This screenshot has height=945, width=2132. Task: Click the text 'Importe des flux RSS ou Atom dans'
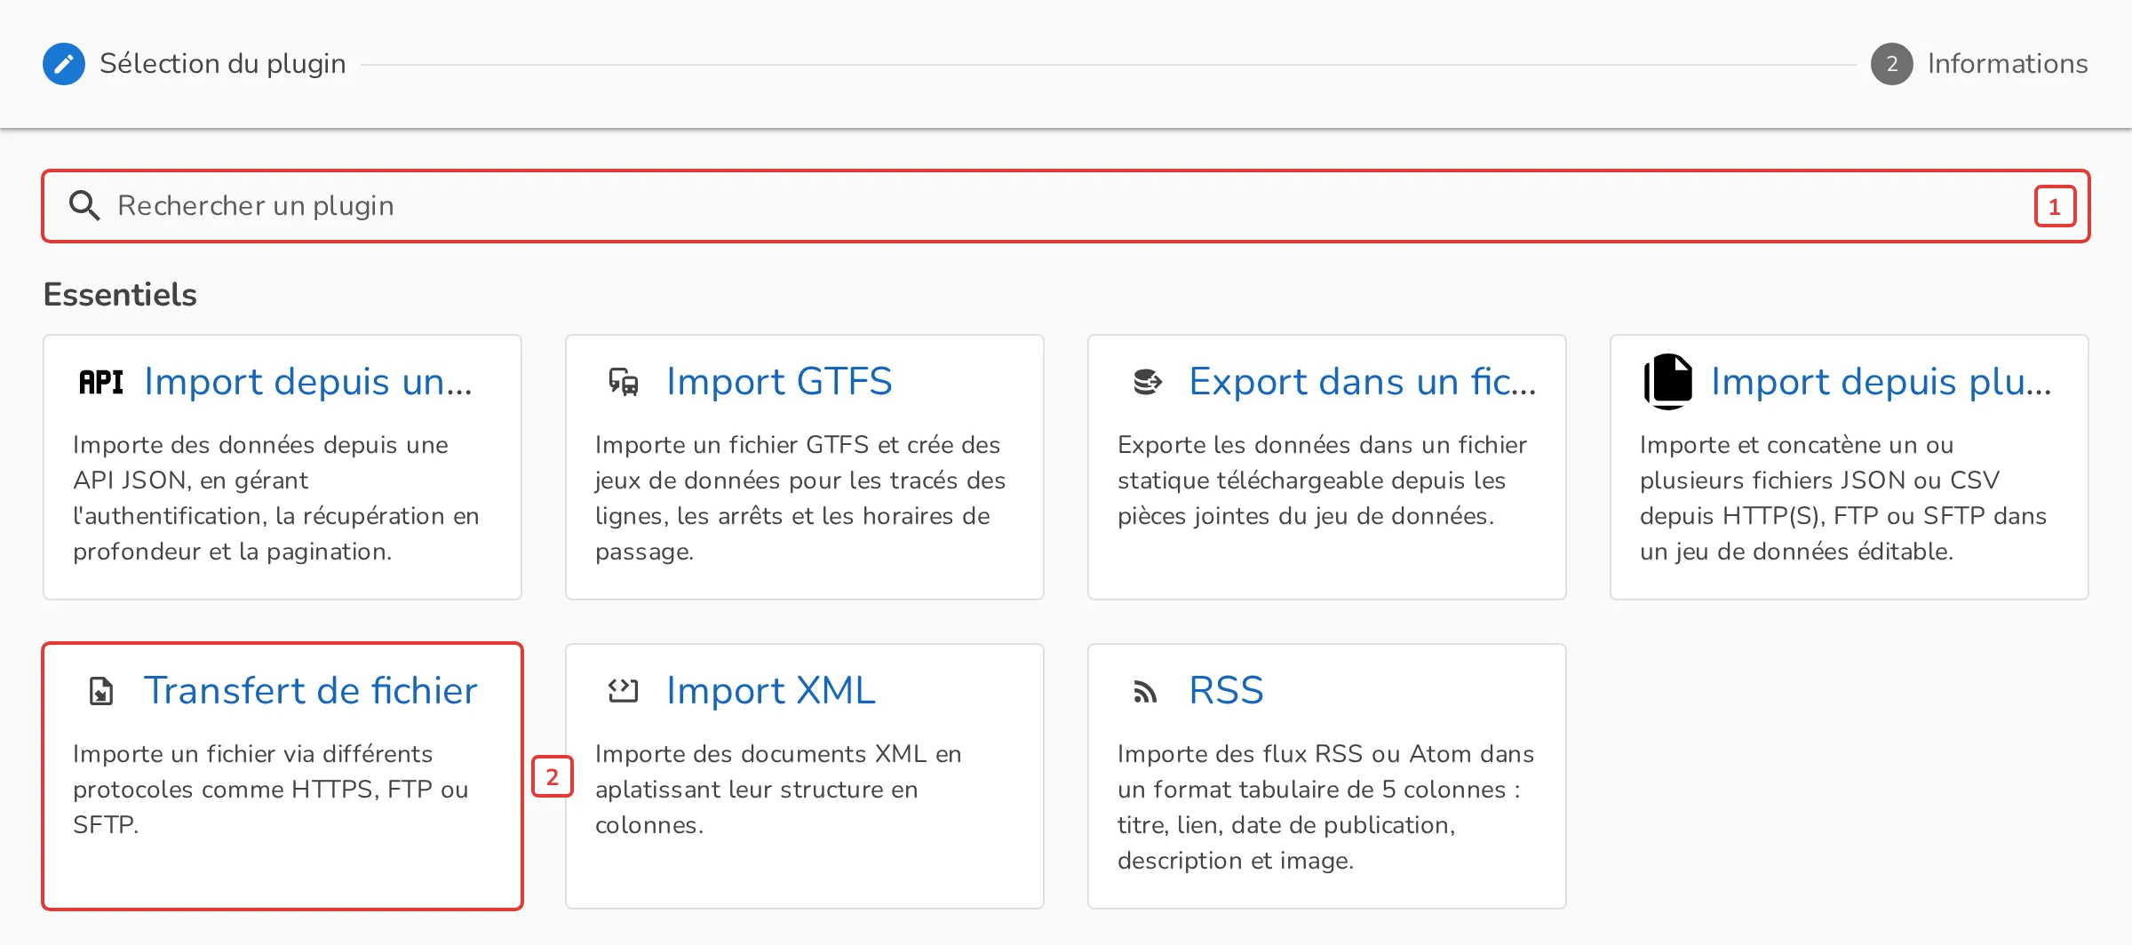pos(1325,754)
